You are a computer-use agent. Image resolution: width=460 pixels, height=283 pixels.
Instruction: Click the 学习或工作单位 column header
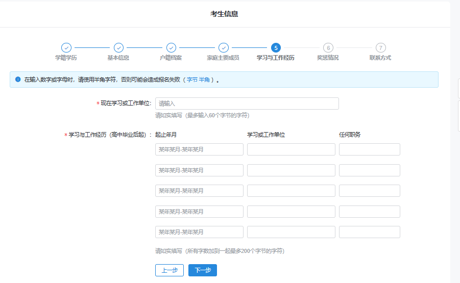coord(266,135)
